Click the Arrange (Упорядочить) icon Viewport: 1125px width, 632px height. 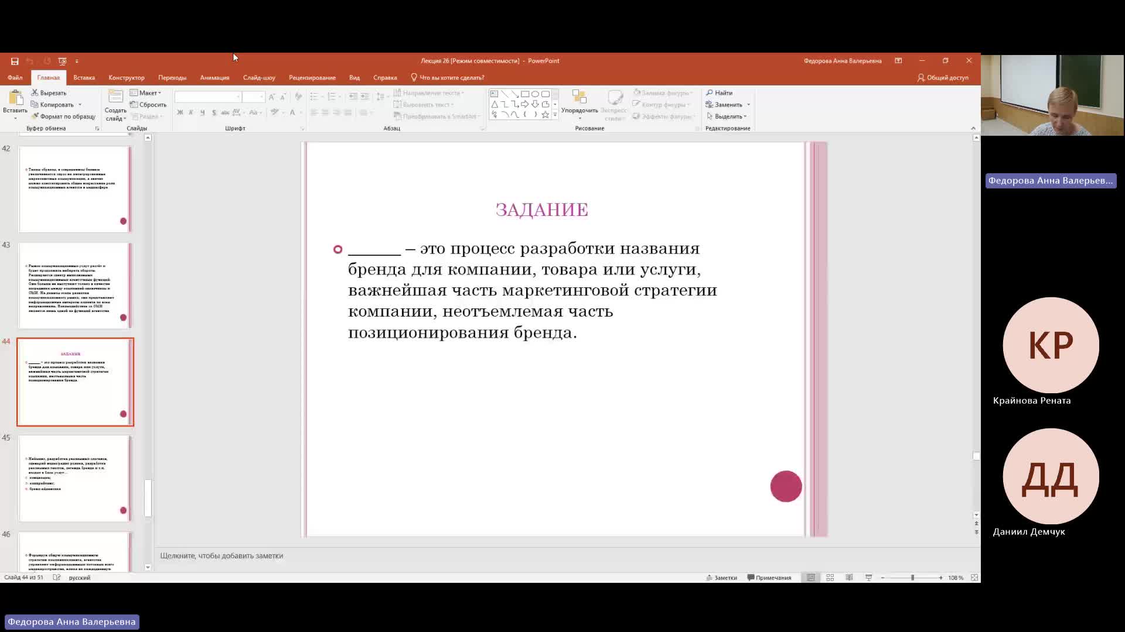pos(579,97)
